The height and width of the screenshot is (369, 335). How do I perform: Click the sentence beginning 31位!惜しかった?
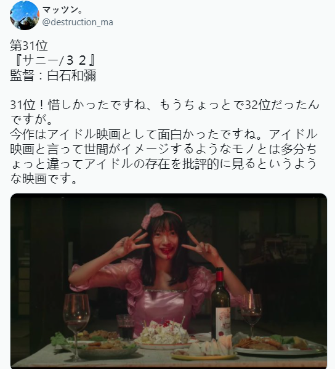[x=164, y=105]
